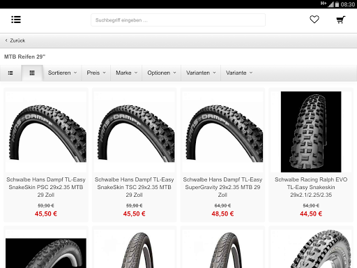The width and height of the screenshot is (357, 268).
Task: Open the Variante filter menu
Action: (239, 73)
